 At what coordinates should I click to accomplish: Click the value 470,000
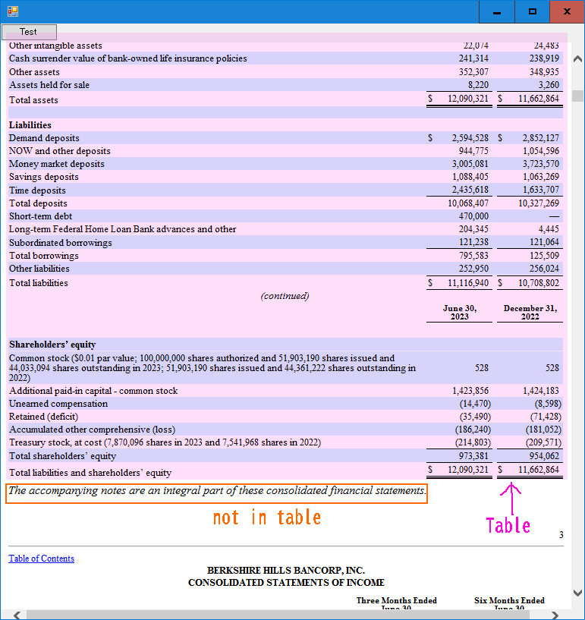pos(473,216)
